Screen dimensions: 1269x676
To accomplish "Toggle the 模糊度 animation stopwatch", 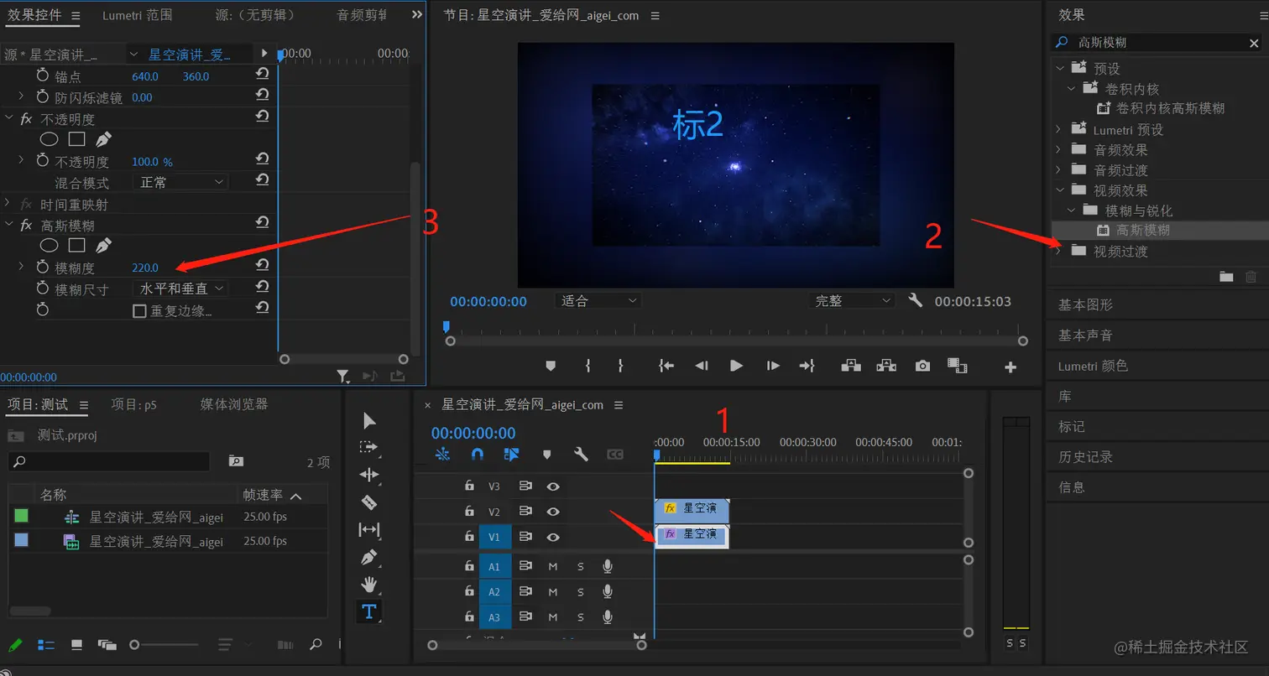I will point(43,267).
